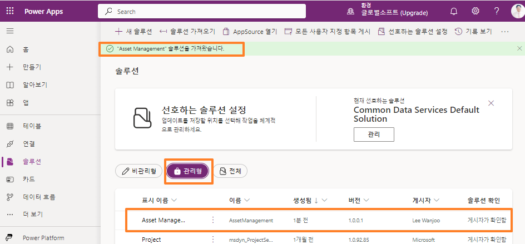Open the user profile avatar
The image size is (525, 244).
coord(518,11)
